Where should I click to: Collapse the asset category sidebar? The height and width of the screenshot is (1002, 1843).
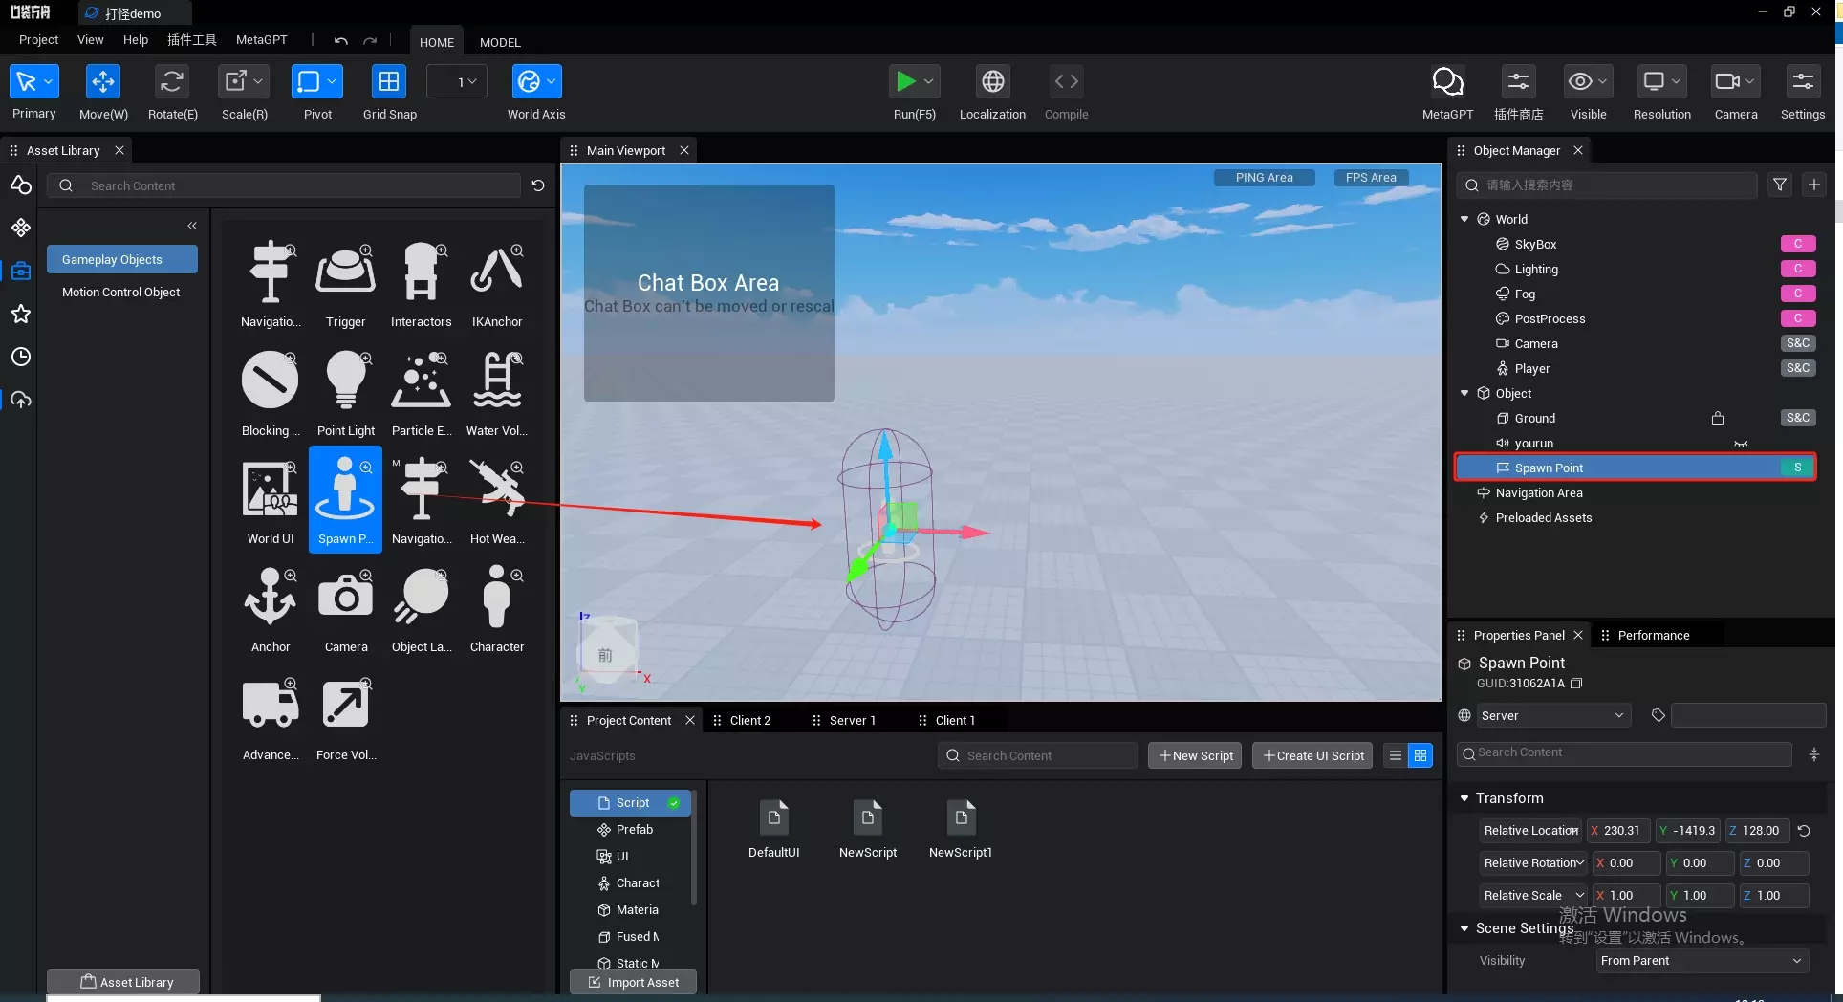tap(192, 226)
